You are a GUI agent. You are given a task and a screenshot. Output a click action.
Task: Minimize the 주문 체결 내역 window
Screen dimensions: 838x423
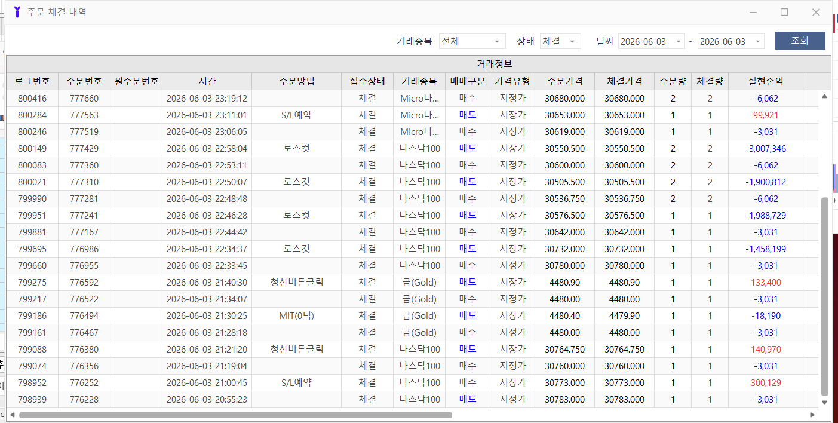coord(754,12)
